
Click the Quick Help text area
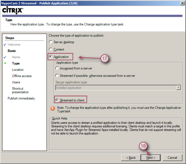(116, 128)
